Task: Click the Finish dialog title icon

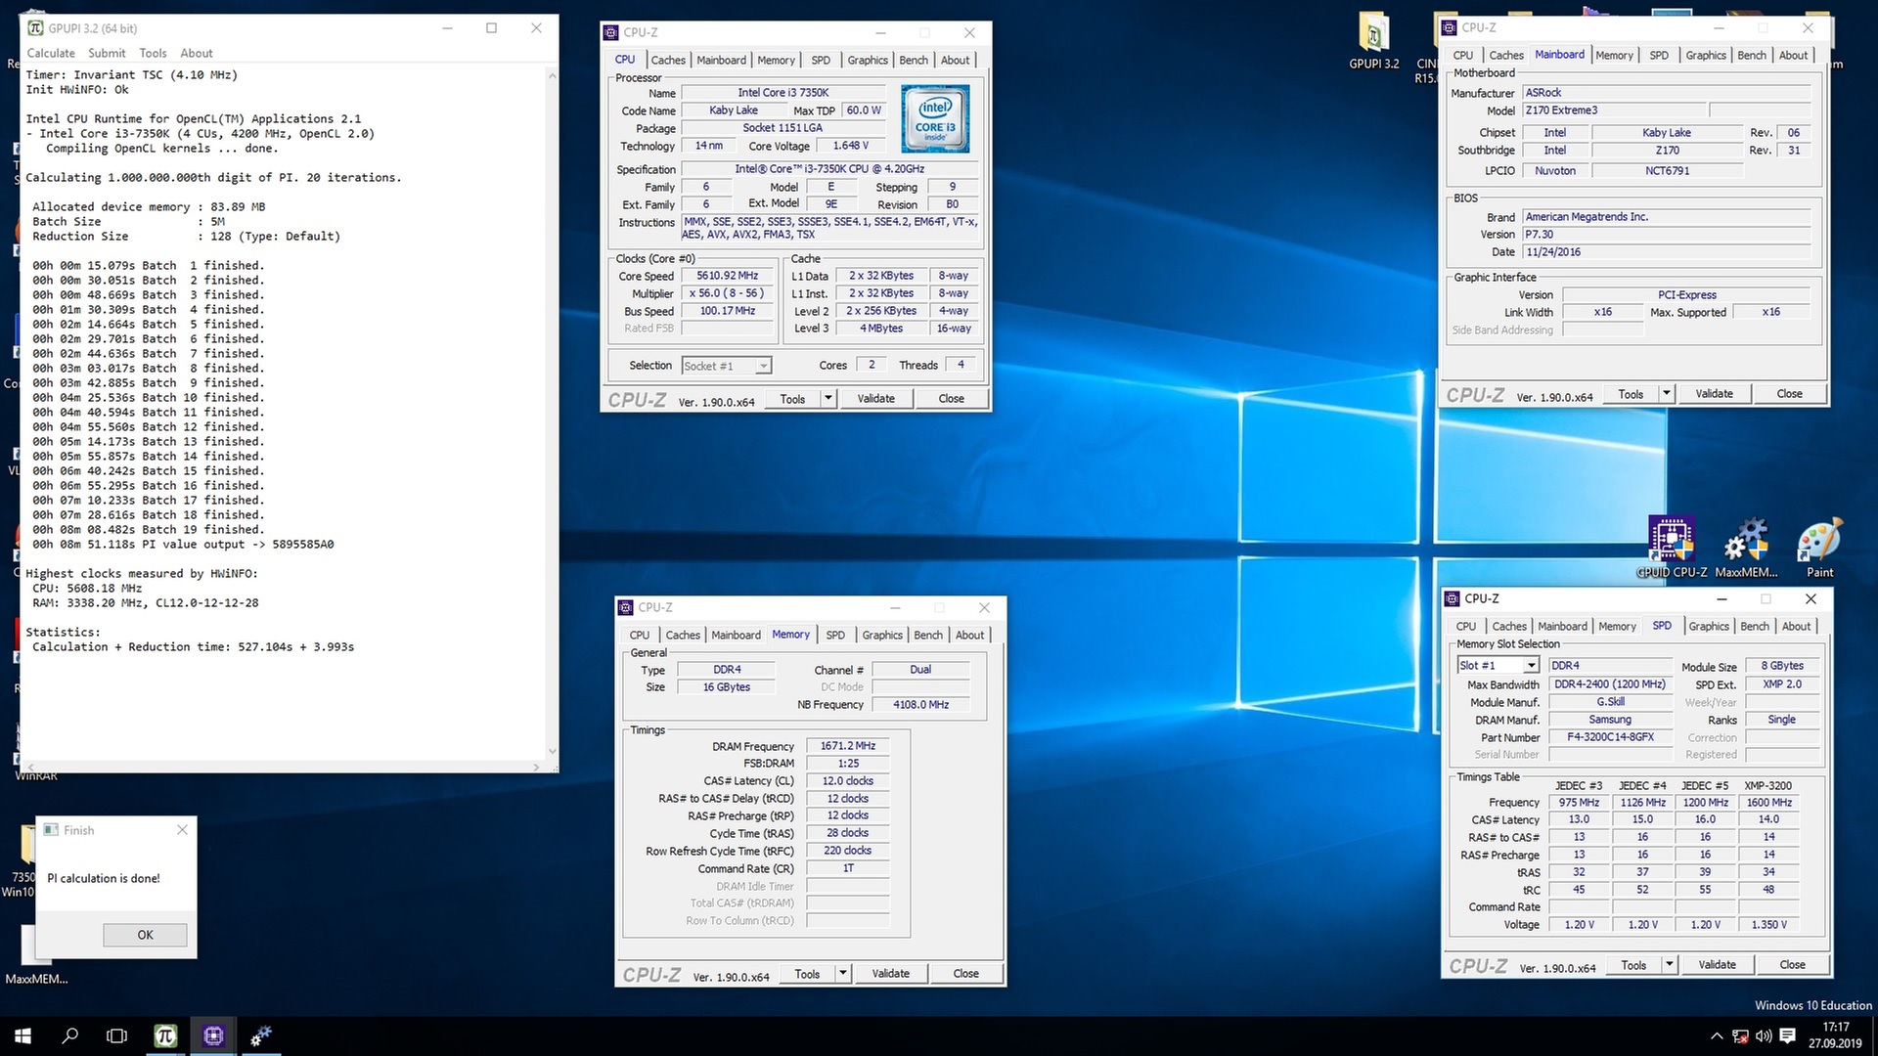Action: (x=51, y=830)
